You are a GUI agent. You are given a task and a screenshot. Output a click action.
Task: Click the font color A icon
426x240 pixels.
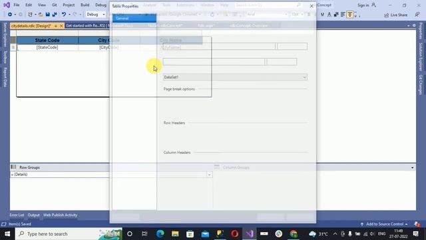point(329,15)
